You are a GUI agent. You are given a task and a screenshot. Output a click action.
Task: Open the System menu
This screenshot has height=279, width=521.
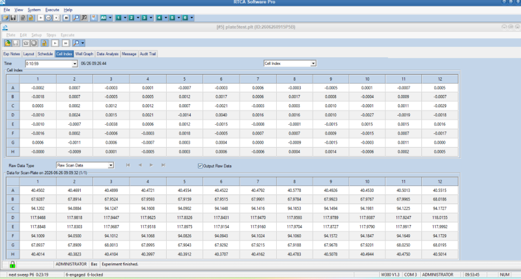(x=34, y=10)
